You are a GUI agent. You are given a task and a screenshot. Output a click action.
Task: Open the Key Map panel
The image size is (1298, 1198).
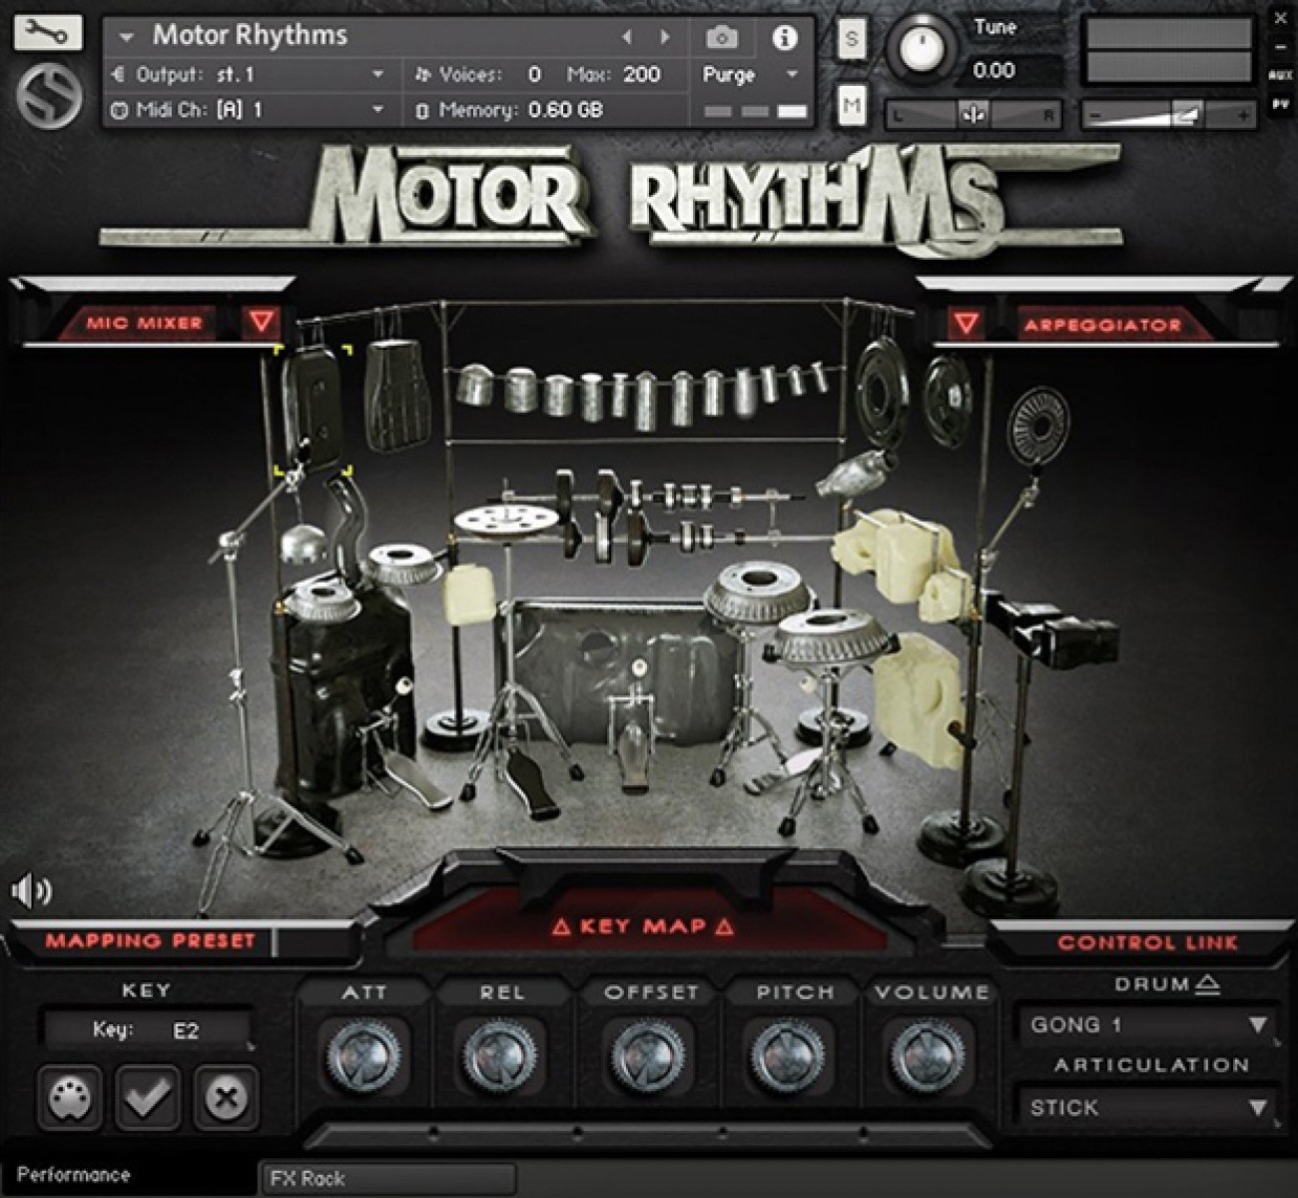point(642,926)
